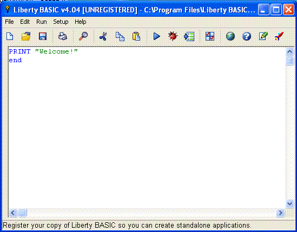Paste using the clipboard icon
The image size is (297, 232).
point(136,36)
